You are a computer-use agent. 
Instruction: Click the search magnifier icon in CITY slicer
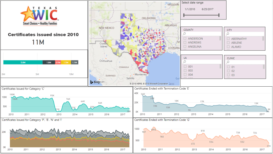[x=228, y=34]
